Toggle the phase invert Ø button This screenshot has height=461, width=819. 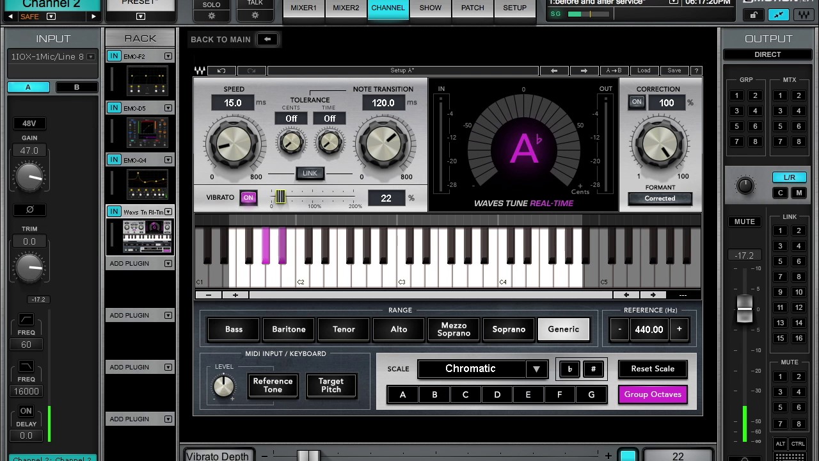[x=29, y=209]
